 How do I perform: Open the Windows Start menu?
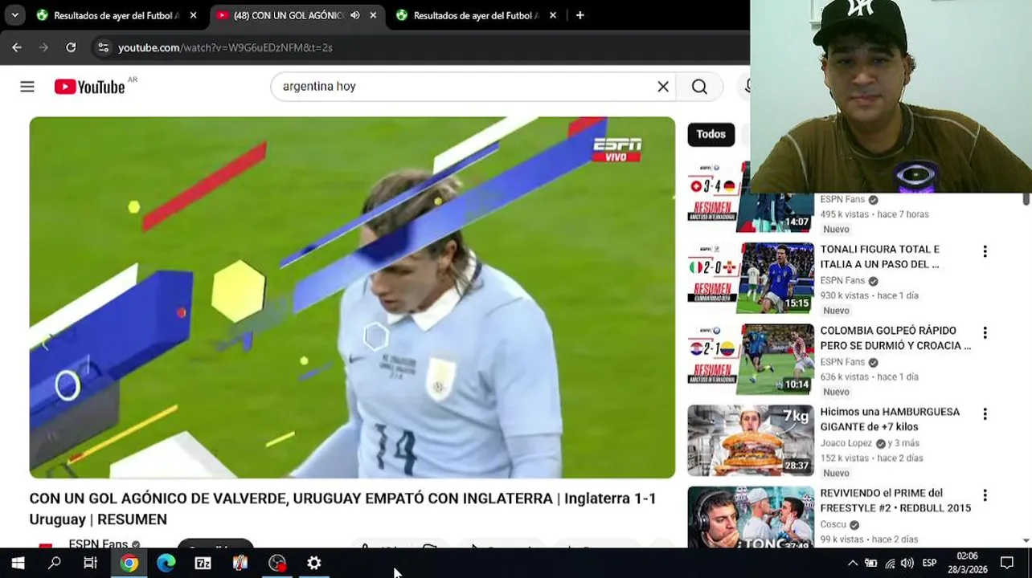(x=18, y=564)
